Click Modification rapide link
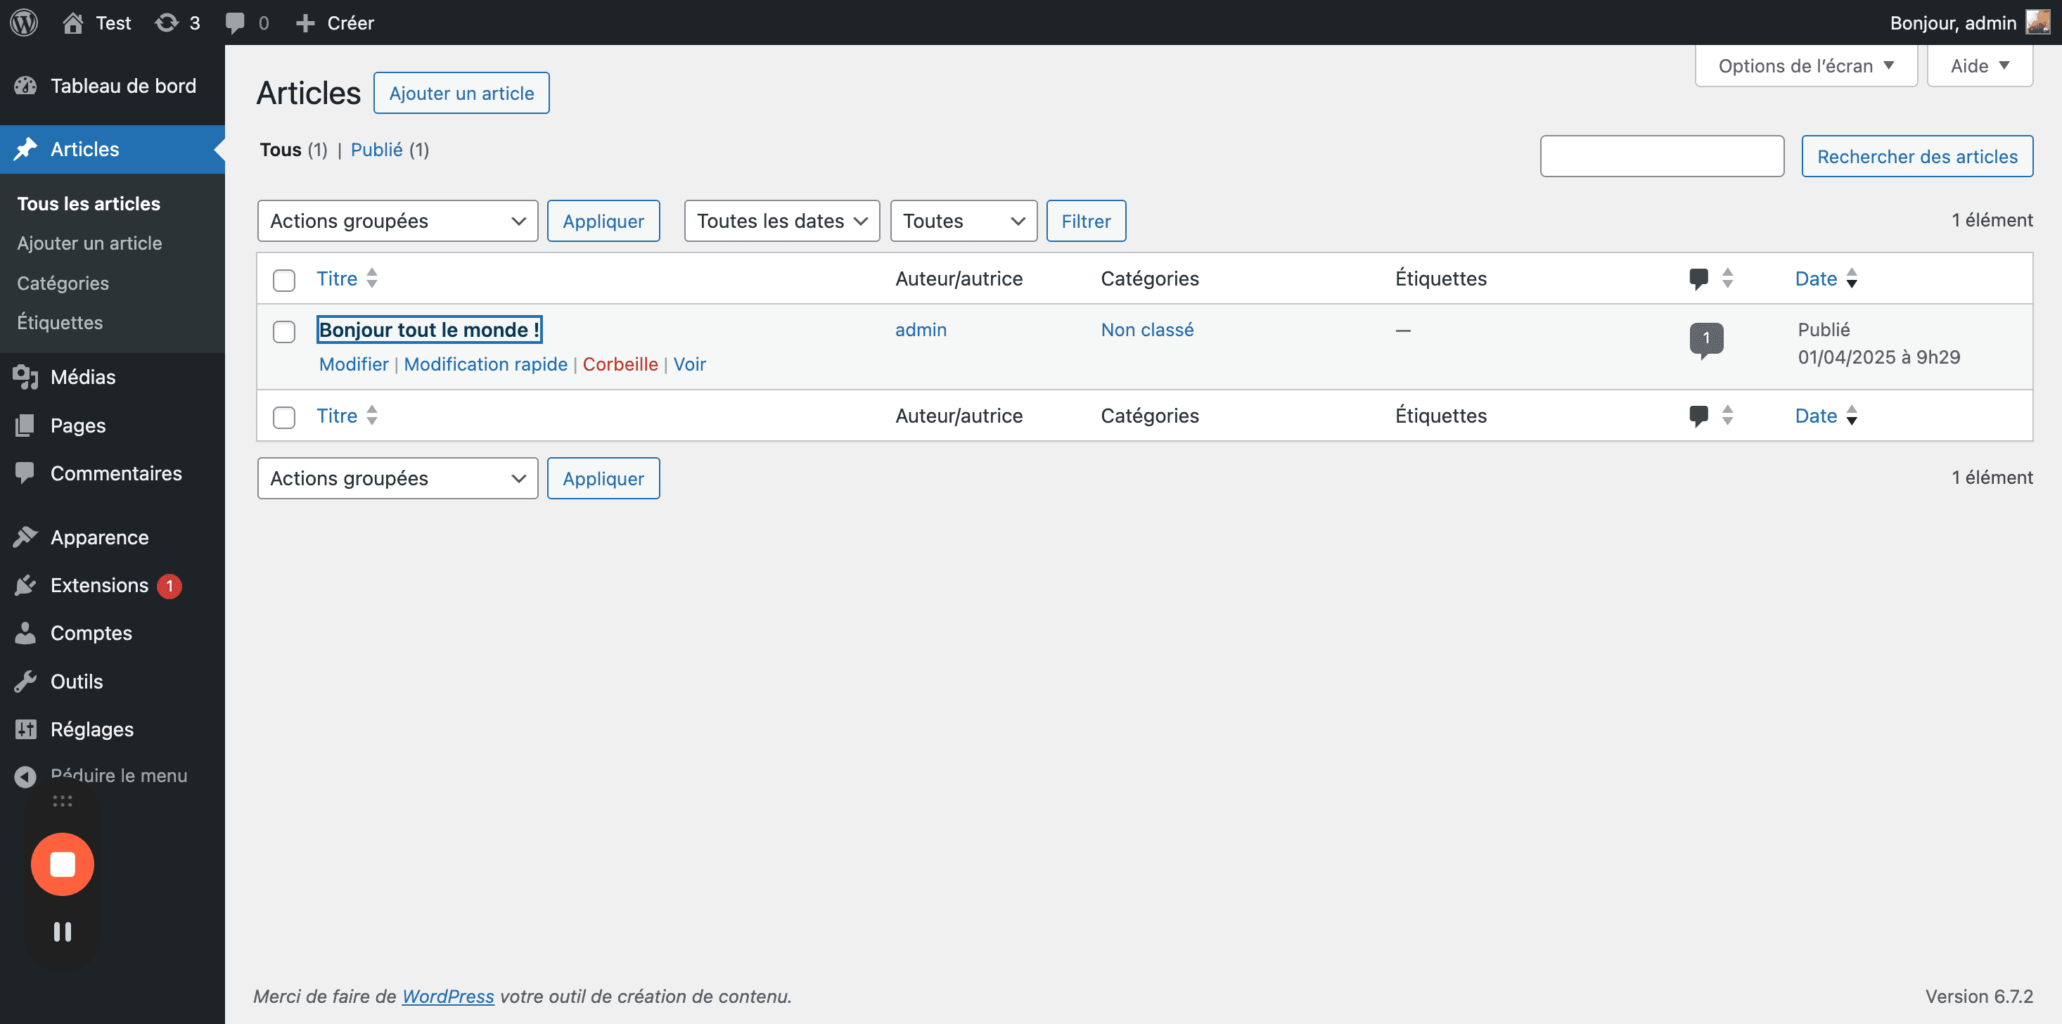 (x=486, y=364)
